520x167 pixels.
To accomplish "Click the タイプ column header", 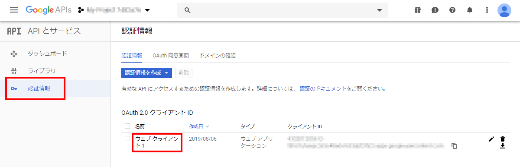I will pos(247,126).
